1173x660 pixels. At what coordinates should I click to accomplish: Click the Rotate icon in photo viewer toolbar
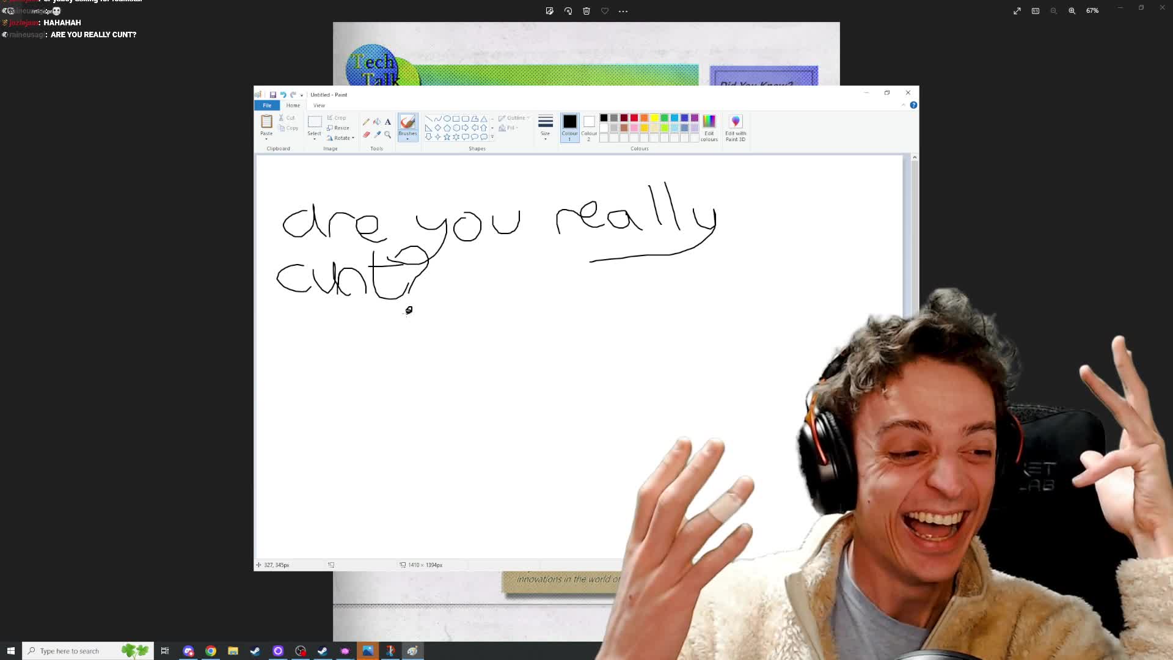pyautogui.click(x=568, y=11)
